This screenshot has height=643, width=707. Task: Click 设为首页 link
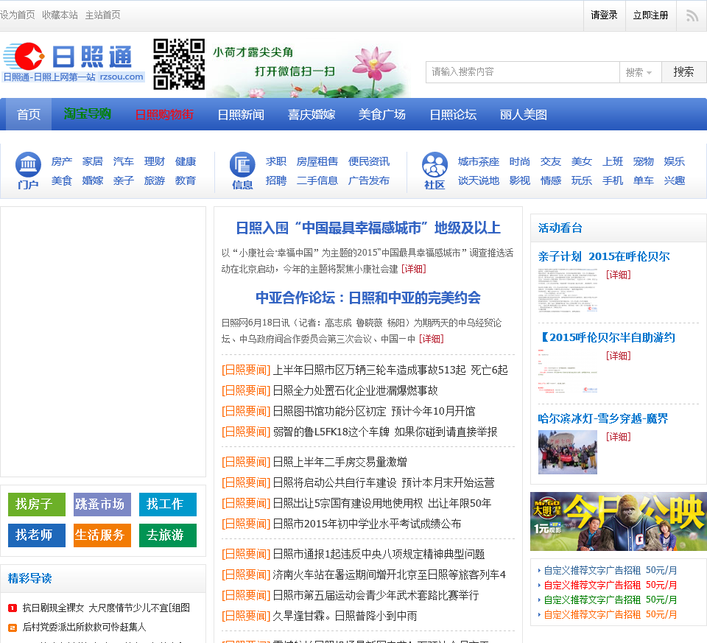coord(18,15)
